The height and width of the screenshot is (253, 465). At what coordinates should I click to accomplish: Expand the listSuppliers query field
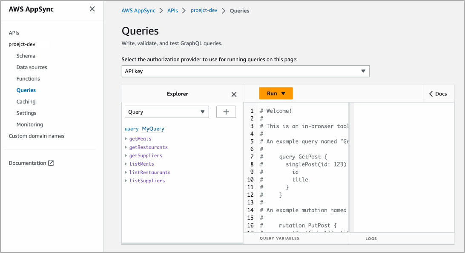coord(126,181)
